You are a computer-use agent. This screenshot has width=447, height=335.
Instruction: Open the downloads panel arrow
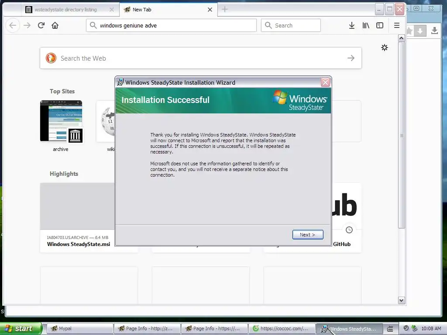(352, 25)
